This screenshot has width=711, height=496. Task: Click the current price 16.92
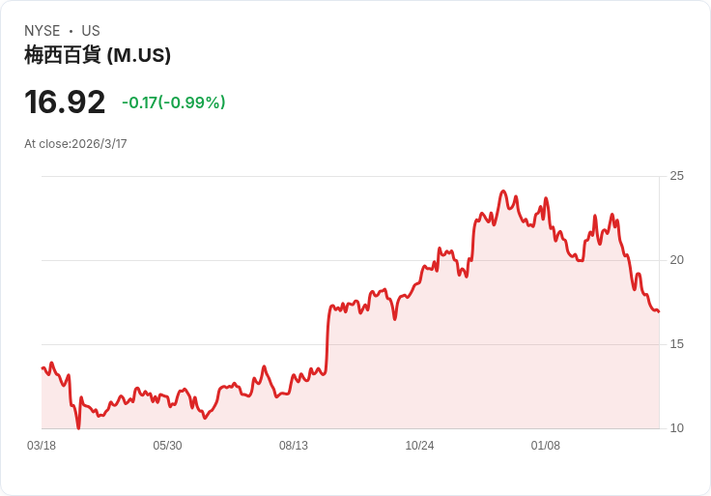[x=65, y=102]
